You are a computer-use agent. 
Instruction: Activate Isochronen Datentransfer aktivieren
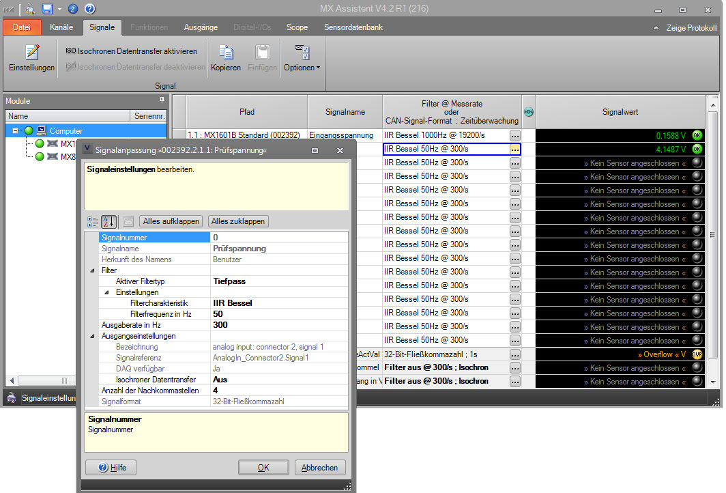pos(131,51)
